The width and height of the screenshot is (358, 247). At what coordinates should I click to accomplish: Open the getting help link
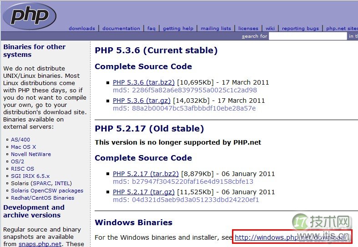(178, 29)
